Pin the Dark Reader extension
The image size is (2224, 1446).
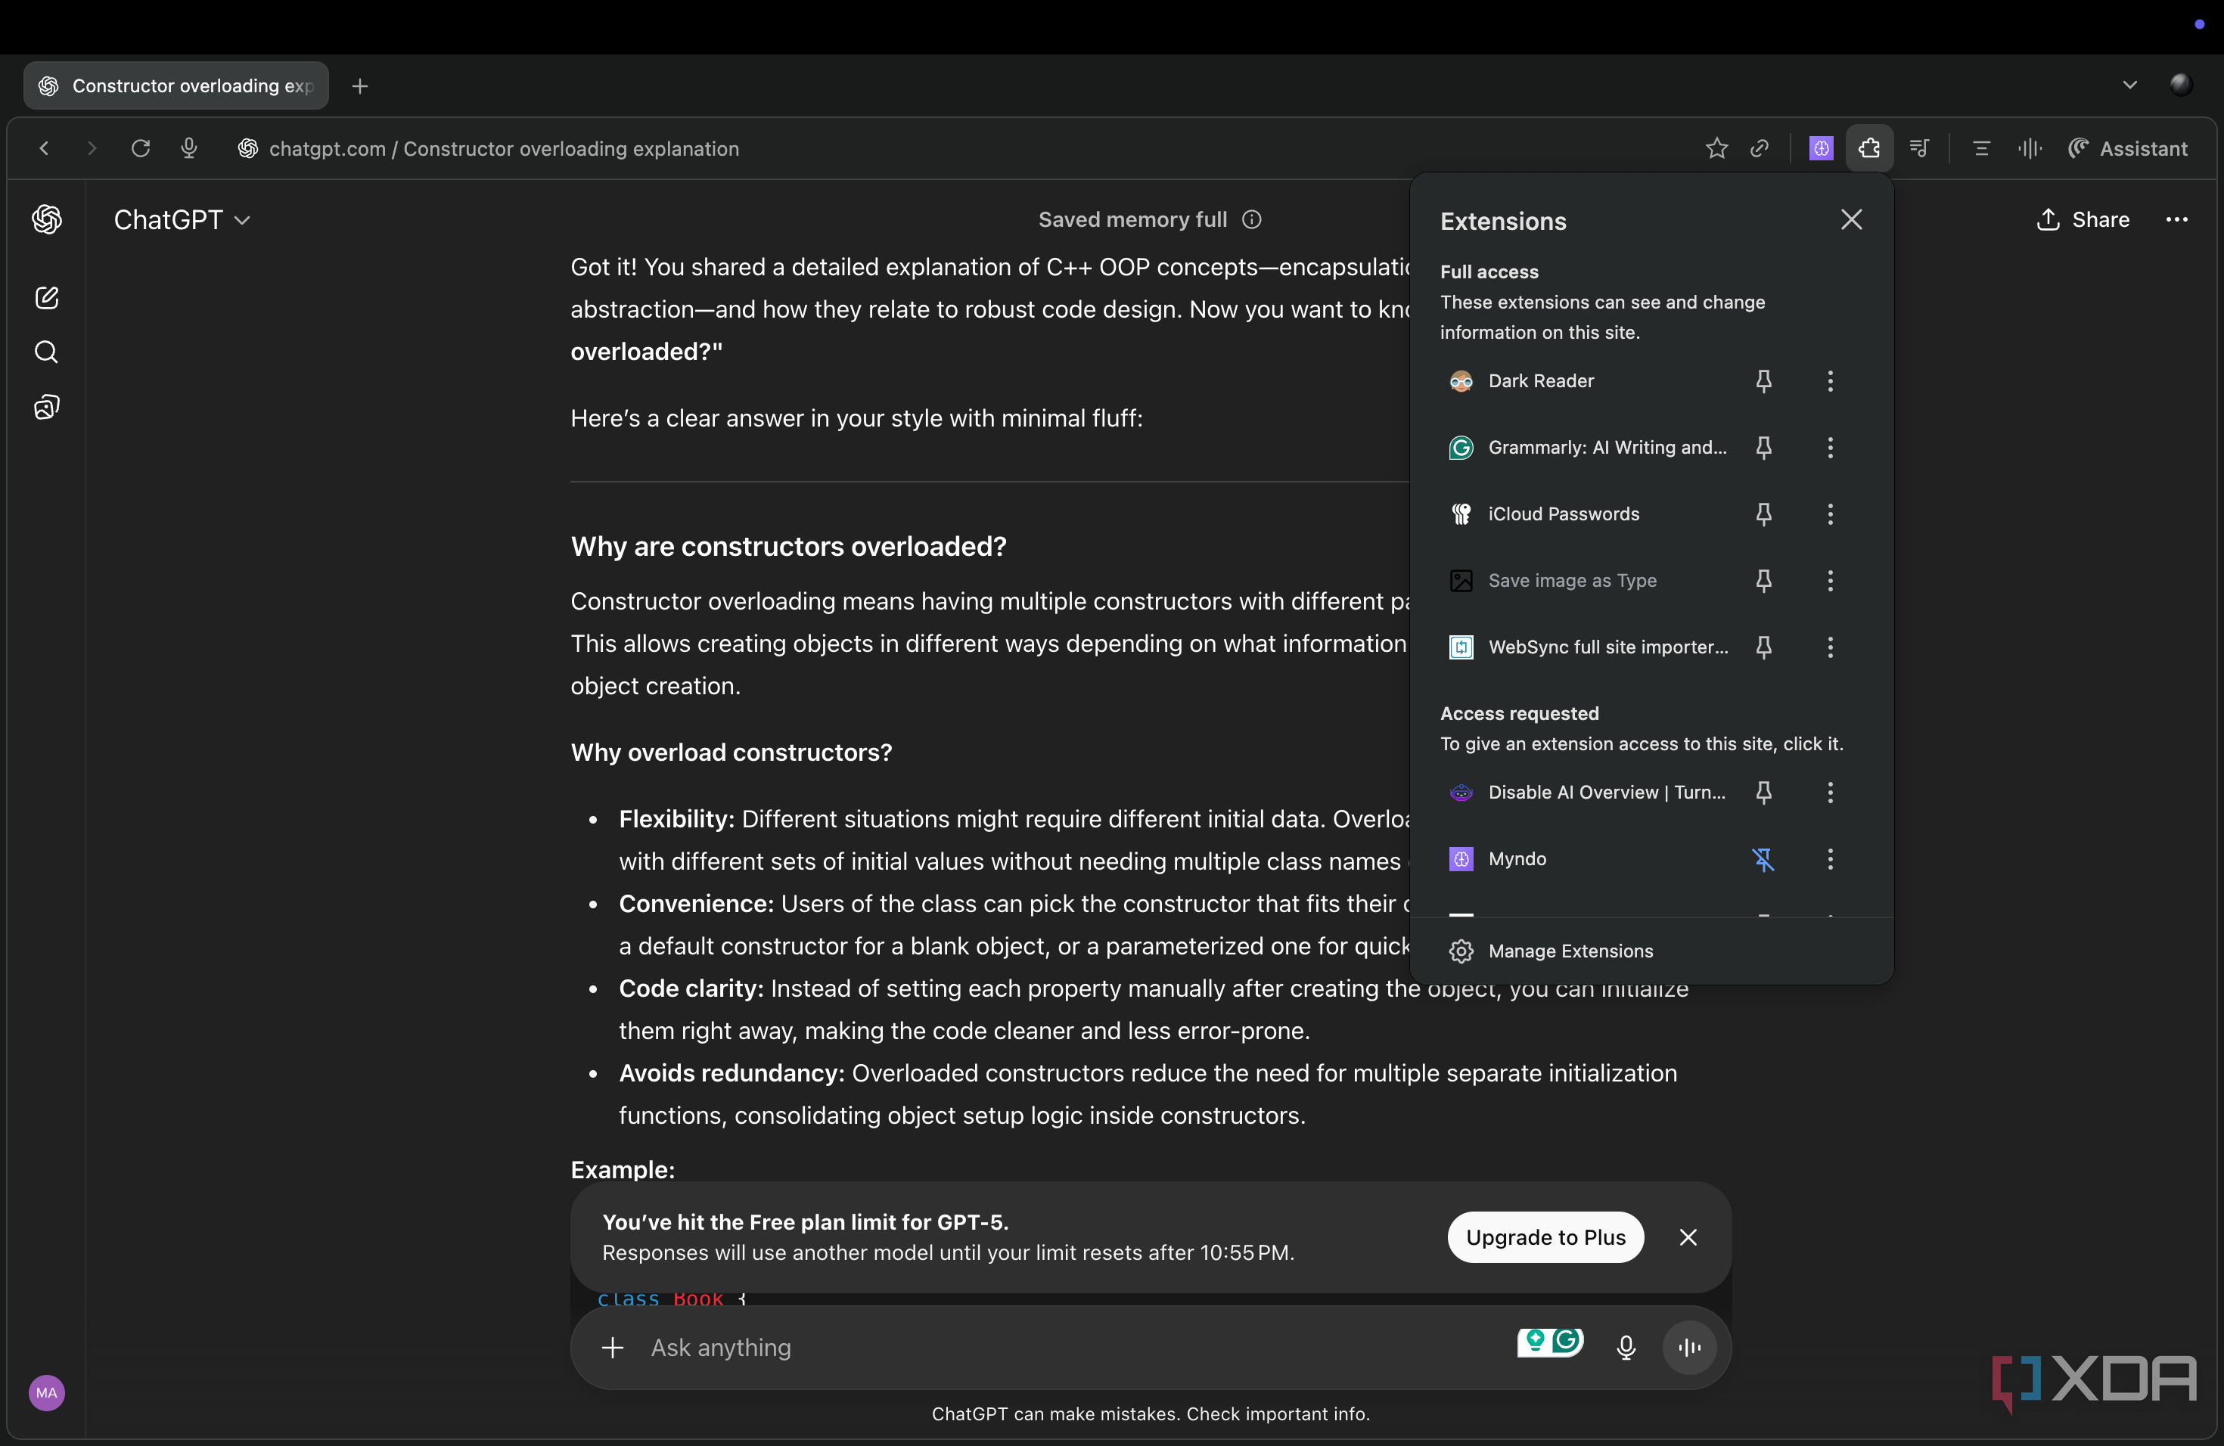pyautogui.click(x=1763, y=381)
